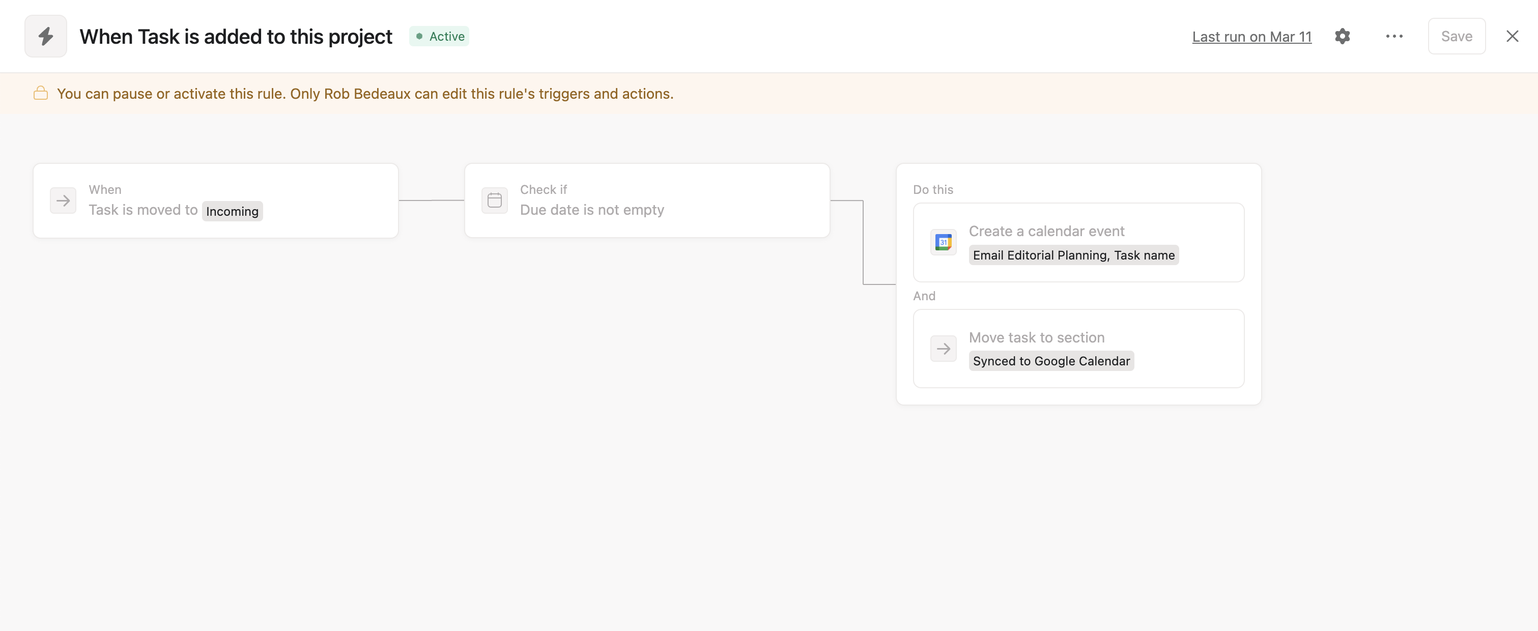Click the calendar icon in Check if card
The image size is (1538, 631).
click(494, 200)
